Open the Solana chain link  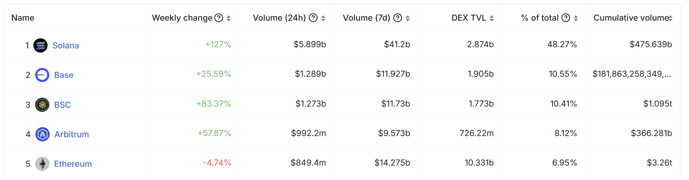[66, 45]
